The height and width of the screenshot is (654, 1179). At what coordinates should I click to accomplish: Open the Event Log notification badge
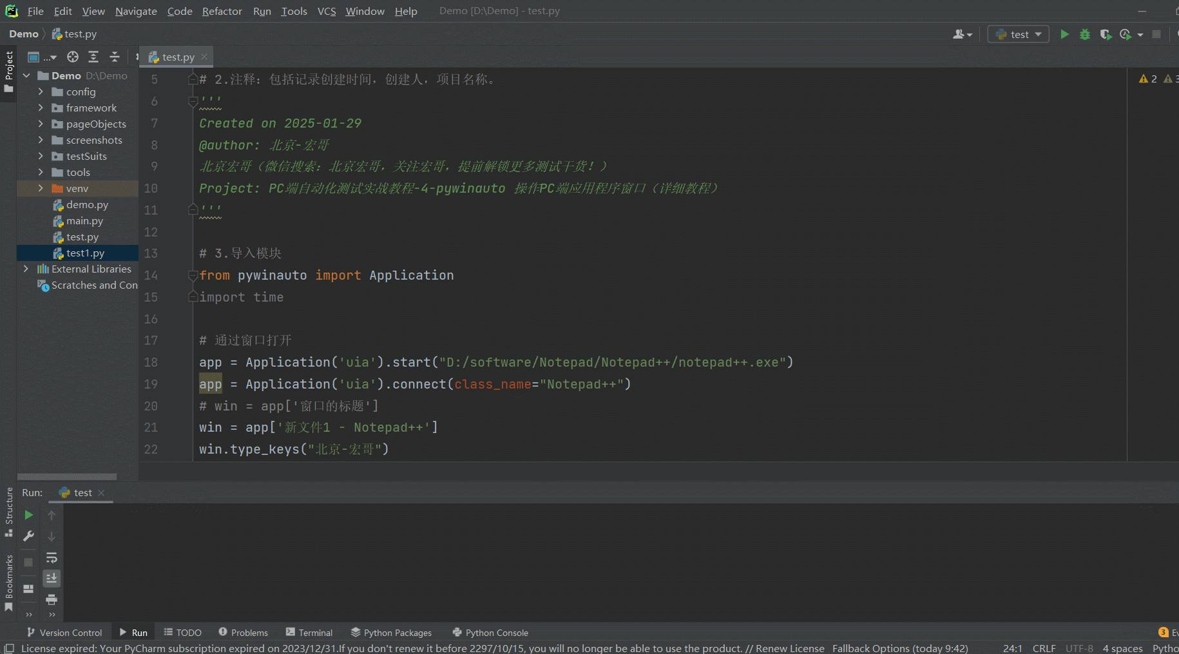[x=1164, y=632]
